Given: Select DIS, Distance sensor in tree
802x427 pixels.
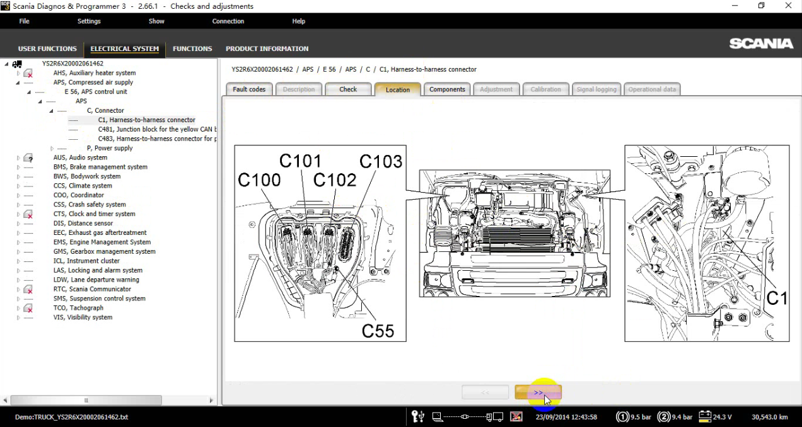Looking at the screenshot, I should point(83,224).
